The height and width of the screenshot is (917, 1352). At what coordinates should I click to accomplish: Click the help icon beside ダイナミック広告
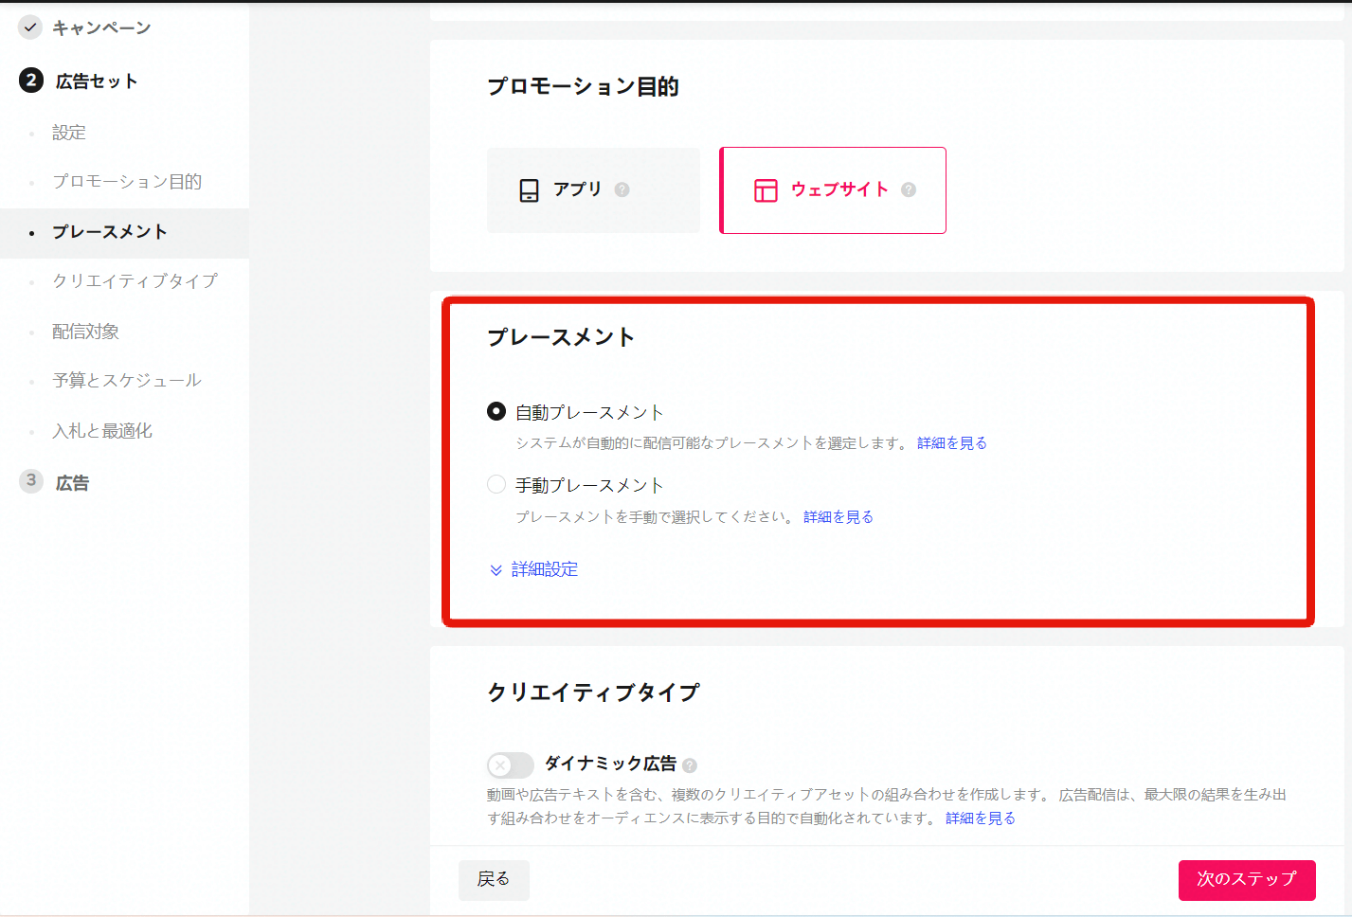(x=690, y=765)
